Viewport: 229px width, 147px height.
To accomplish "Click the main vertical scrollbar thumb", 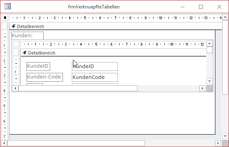I will tap(225, 57).
